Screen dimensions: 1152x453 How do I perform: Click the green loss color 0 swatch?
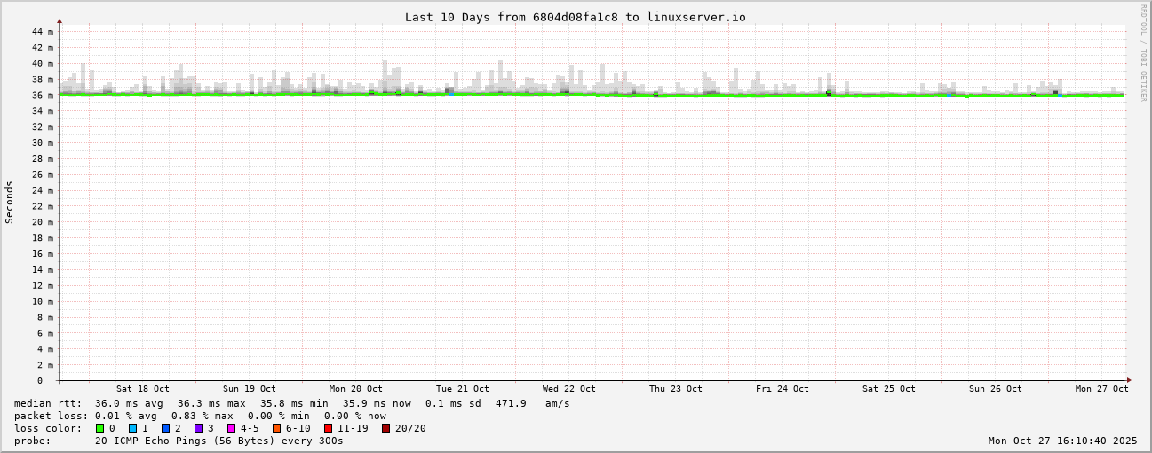(99, 428)
